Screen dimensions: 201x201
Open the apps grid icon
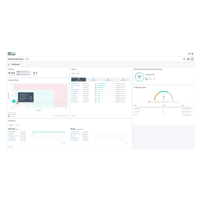(192, 54)
